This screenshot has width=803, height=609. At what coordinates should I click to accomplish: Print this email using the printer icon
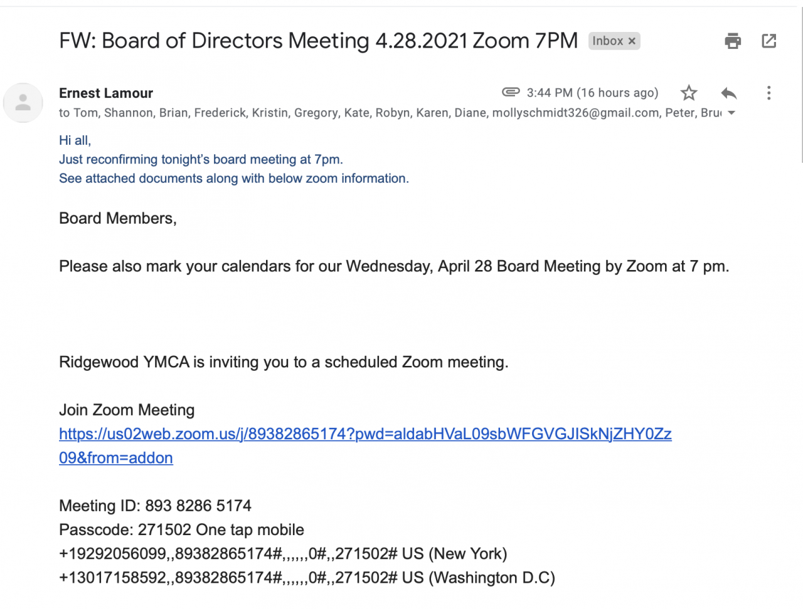733,41
